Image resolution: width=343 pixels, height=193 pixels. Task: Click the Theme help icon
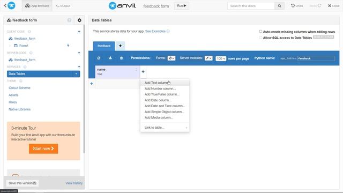(21, 81)
